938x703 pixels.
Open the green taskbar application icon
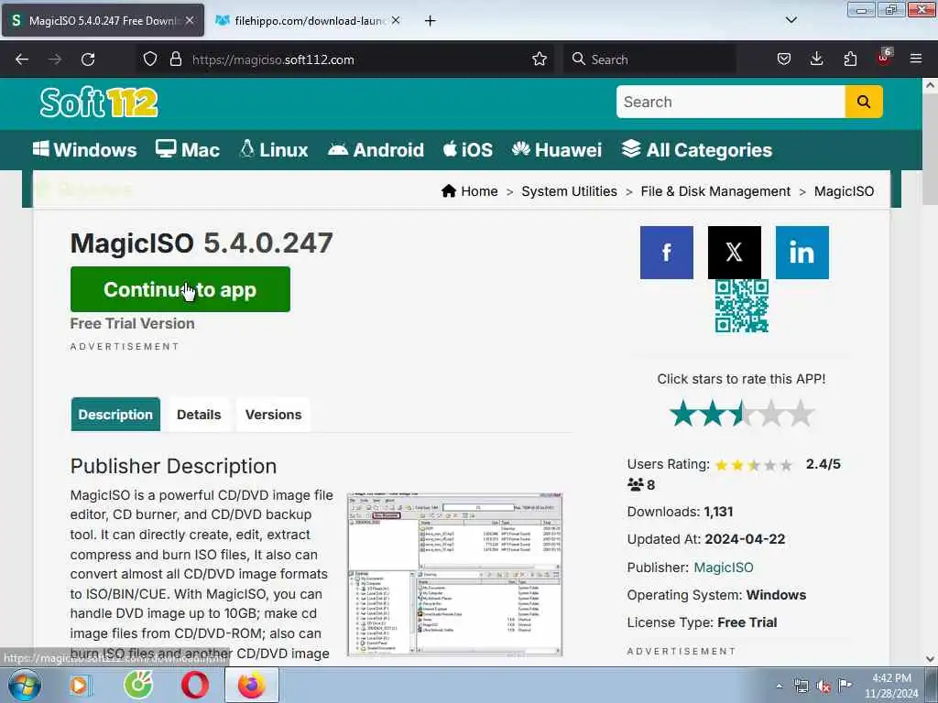[x=138, y=685]
